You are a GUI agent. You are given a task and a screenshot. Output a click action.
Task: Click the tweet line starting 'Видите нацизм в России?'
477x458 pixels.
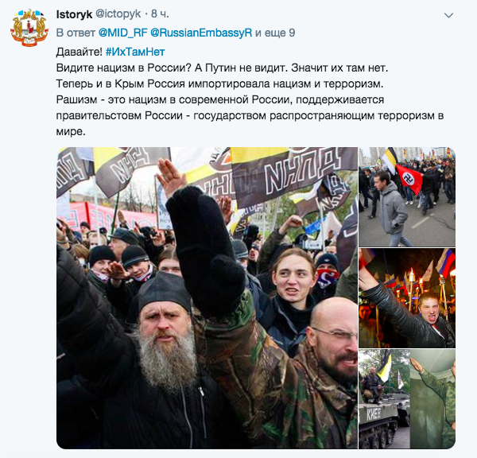[222, 68]
